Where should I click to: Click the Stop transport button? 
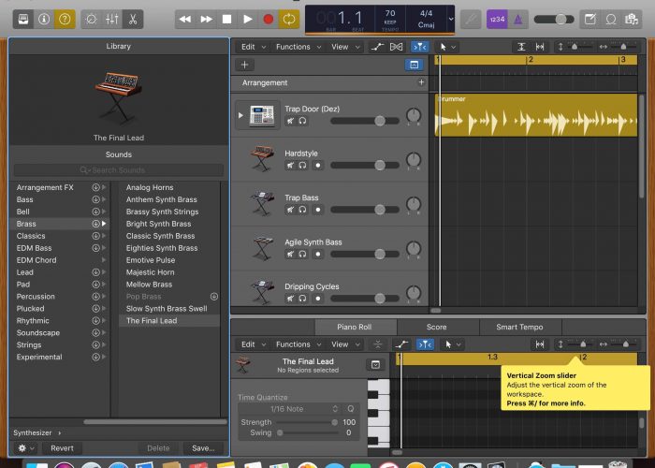(x=226, y=20)
